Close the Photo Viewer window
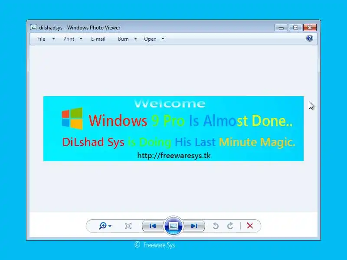 tap(310, 28)
